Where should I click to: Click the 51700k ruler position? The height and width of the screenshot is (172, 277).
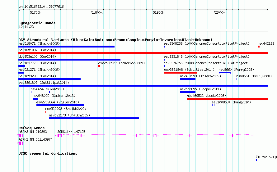tap(35, 12)
